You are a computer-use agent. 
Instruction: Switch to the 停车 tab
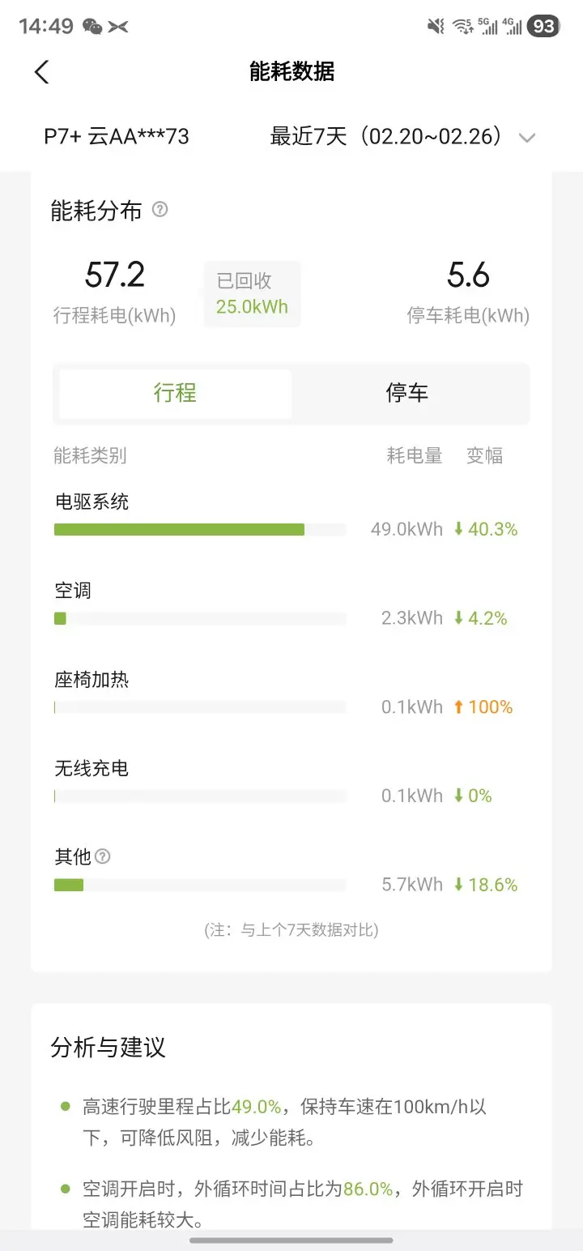406,394
